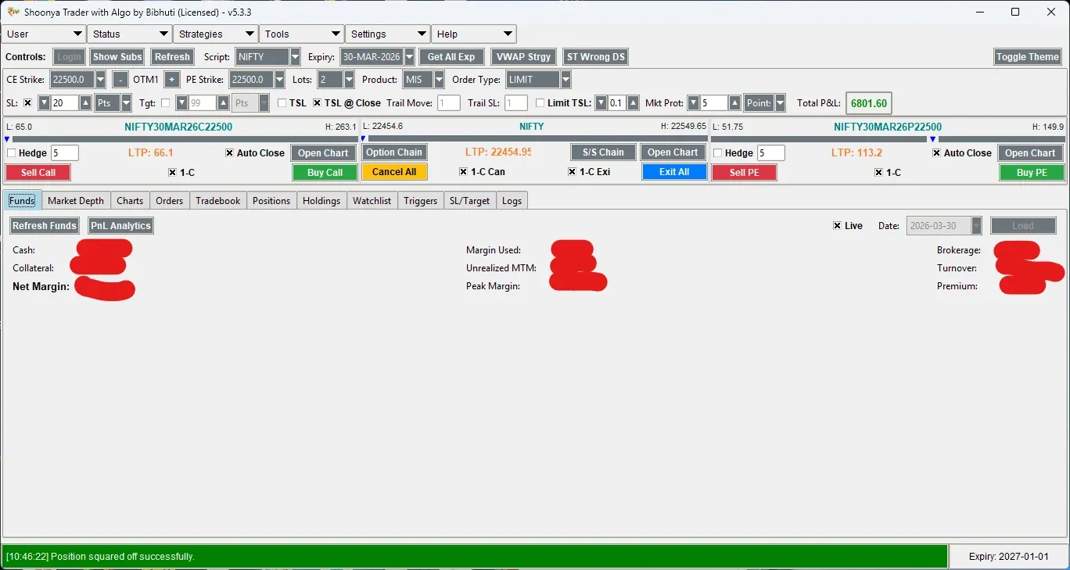Click the green Buy PE button
The height and width of the screenshot is (570, 1070).
tap(1032, 173)
